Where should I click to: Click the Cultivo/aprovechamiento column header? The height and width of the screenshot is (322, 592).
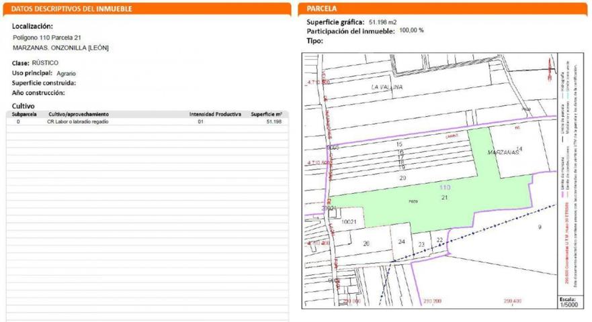[x=78, y=115]
